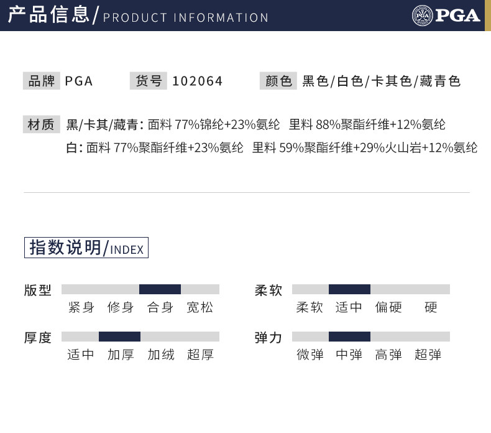Click the 货号 label box
The image size is (491, 433).
pos(148,81)
